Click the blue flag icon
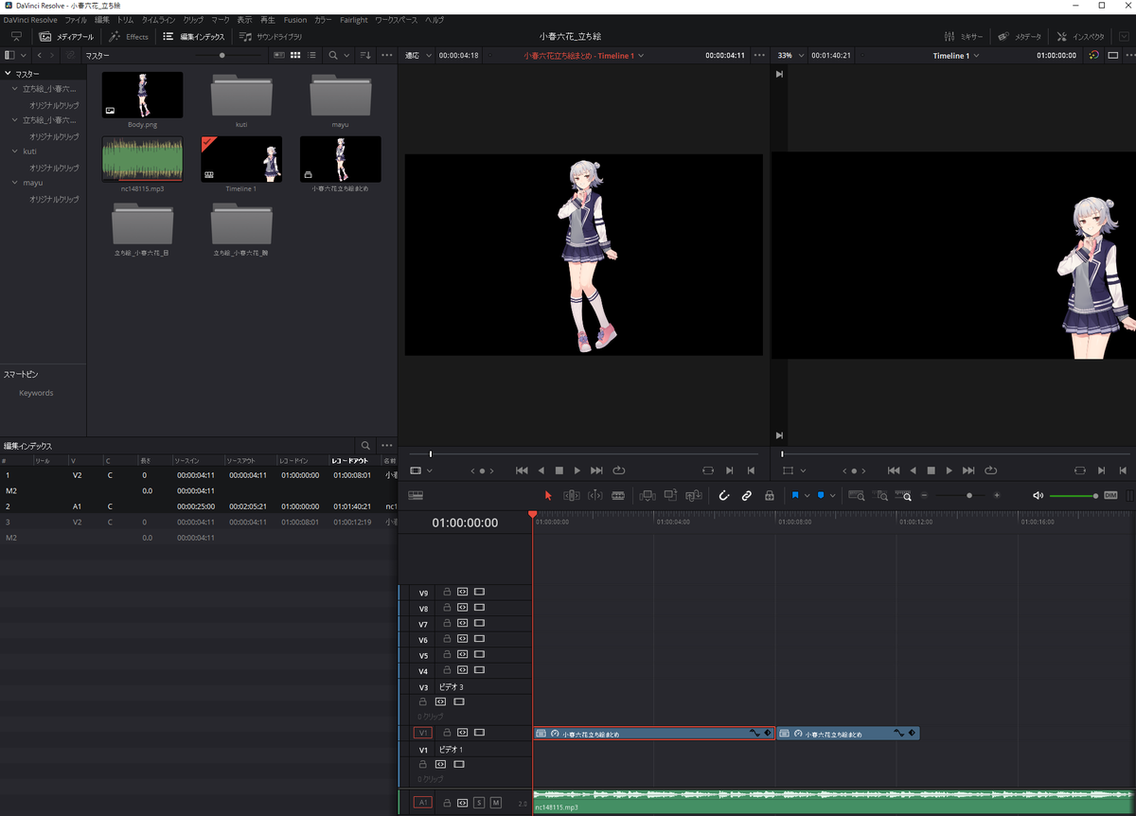This screenshot has height=816, width=1136. (795, 495)
